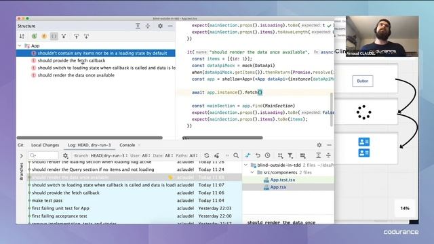Sort Structure panel alphabetically
434x244 pixels.
point(22,36)
